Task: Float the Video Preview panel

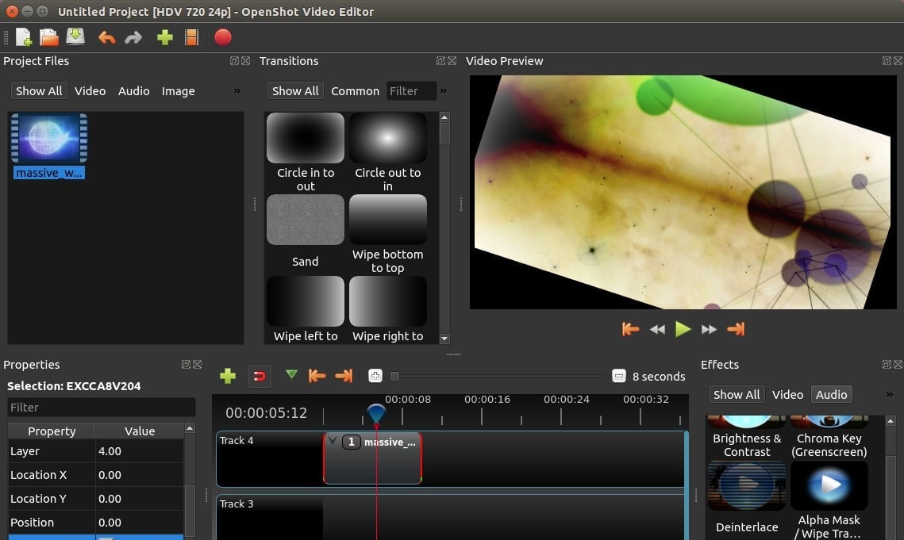Action: coord(887,60)
